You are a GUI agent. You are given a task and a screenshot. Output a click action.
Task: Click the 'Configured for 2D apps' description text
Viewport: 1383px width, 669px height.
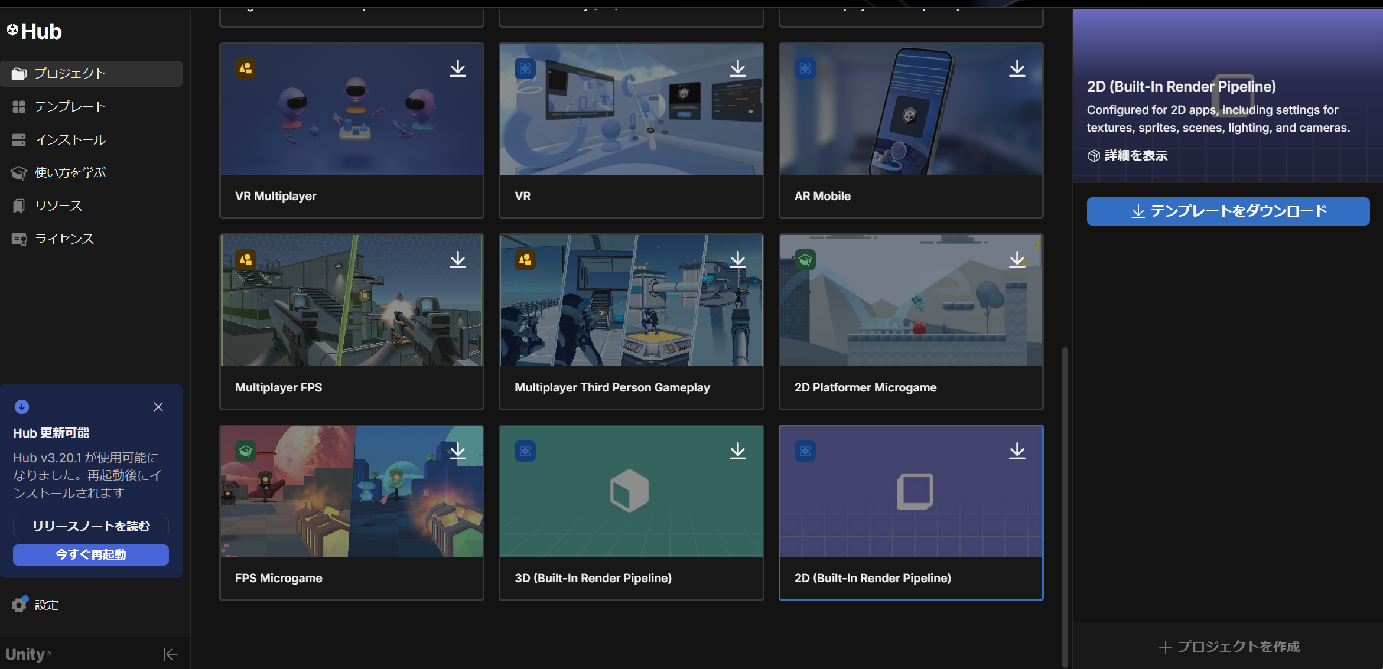pos(1218,119)
